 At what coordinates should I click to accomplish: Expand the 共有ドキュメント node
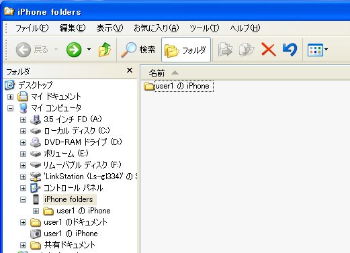tap(23, 245)
